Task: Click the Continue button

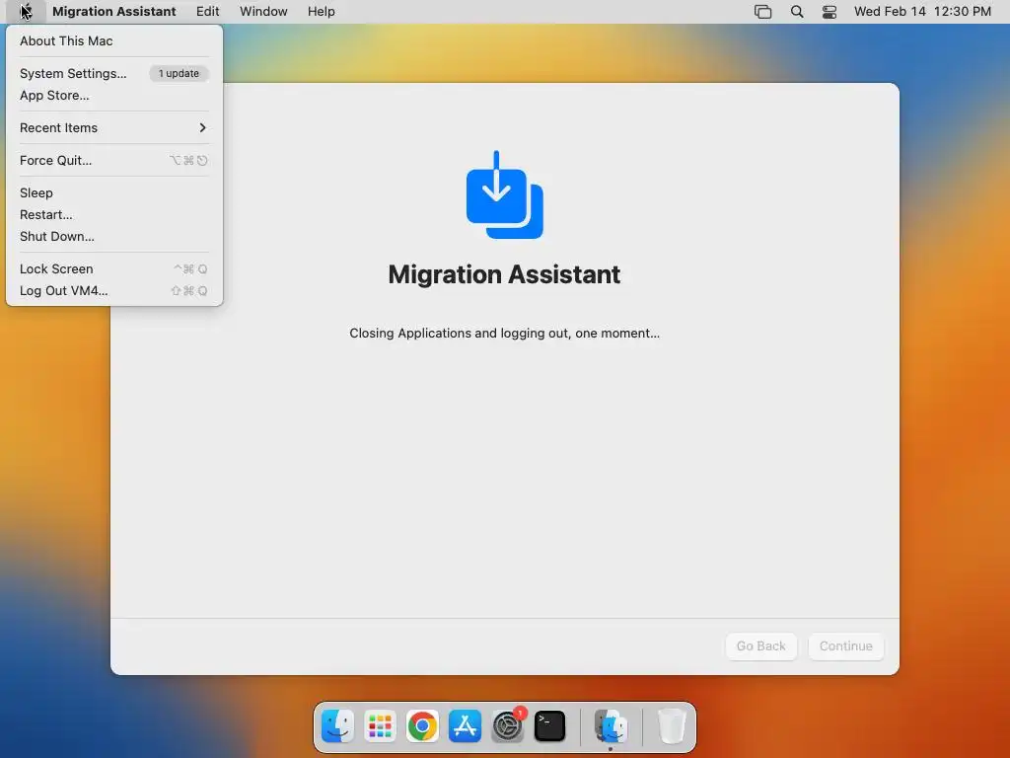Action: (x=845, y=645)
